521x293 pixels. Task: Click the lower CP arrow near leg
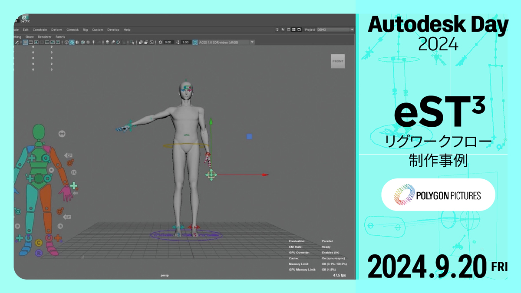[x=67, y=217]
